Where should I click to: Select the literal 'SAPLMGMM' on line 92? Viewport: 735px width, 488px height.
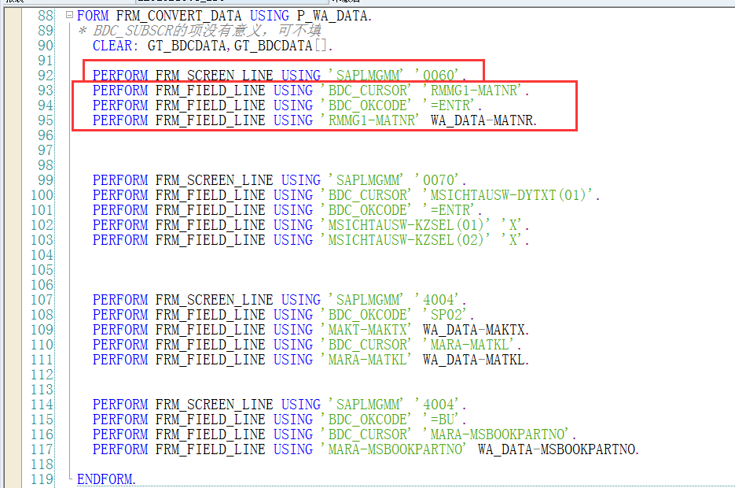362,75
